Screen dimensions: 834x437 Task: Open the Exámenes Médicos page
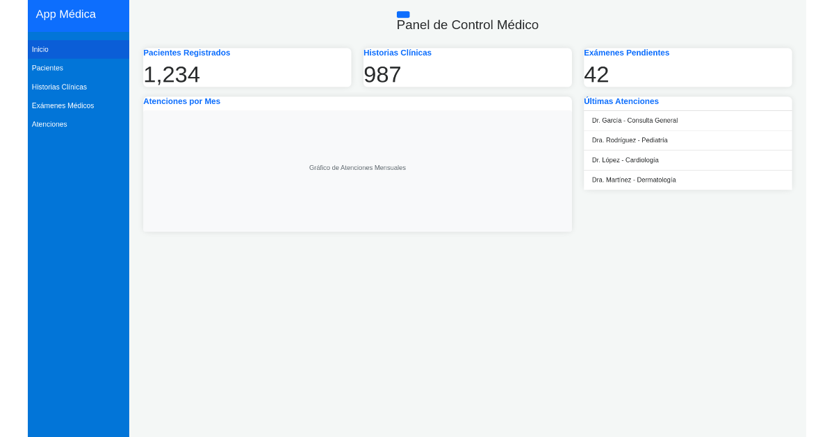62,105
